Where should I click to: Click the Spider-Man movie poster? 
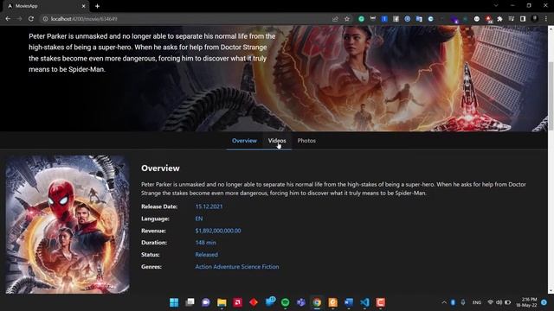(x=68, y=225)
